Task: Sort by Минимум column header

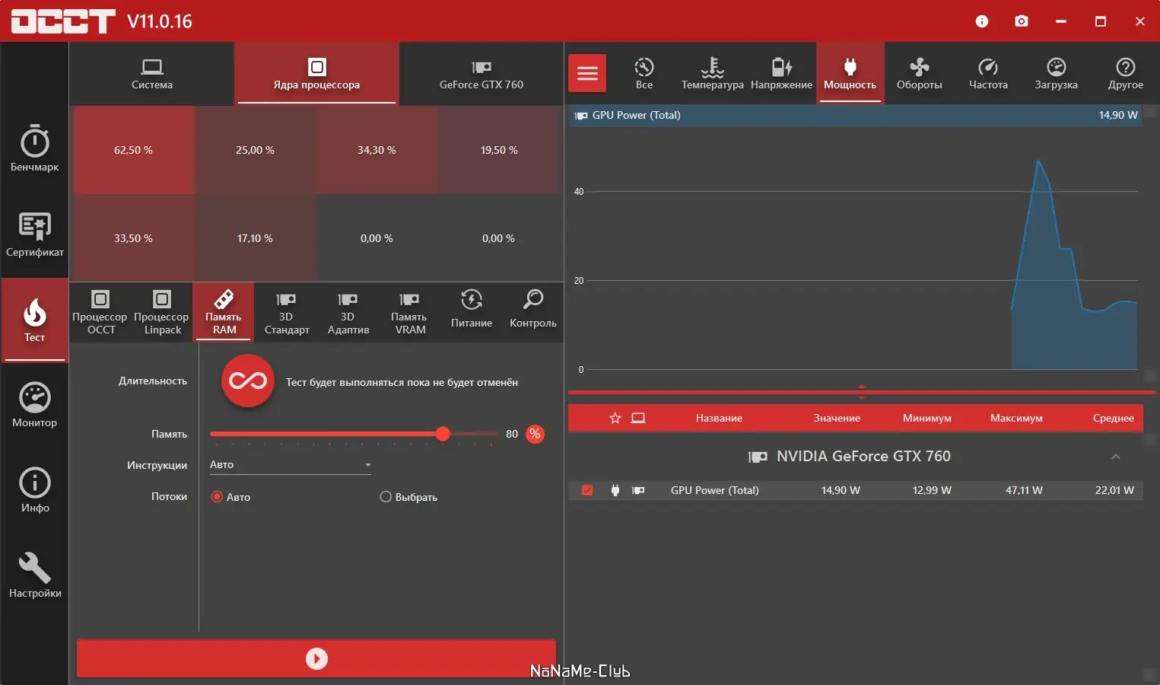Action: (927, 418)
